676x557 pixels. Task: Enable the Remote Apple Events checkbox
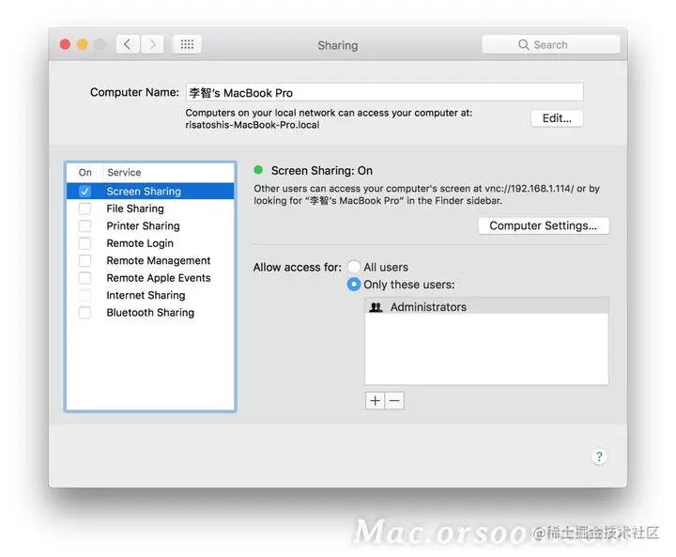(x=84, y=277)
